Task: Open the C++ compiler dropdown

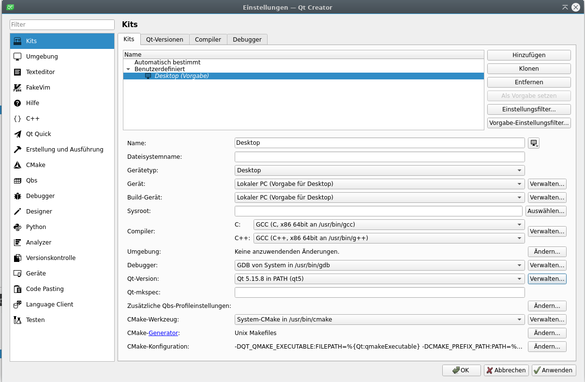Action: pos(389,238)
